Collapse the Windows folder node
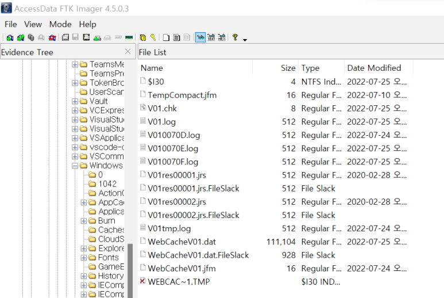 75,166
